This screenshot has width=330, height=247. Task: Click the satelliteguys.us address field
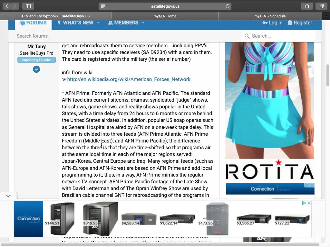click(165, 6)
